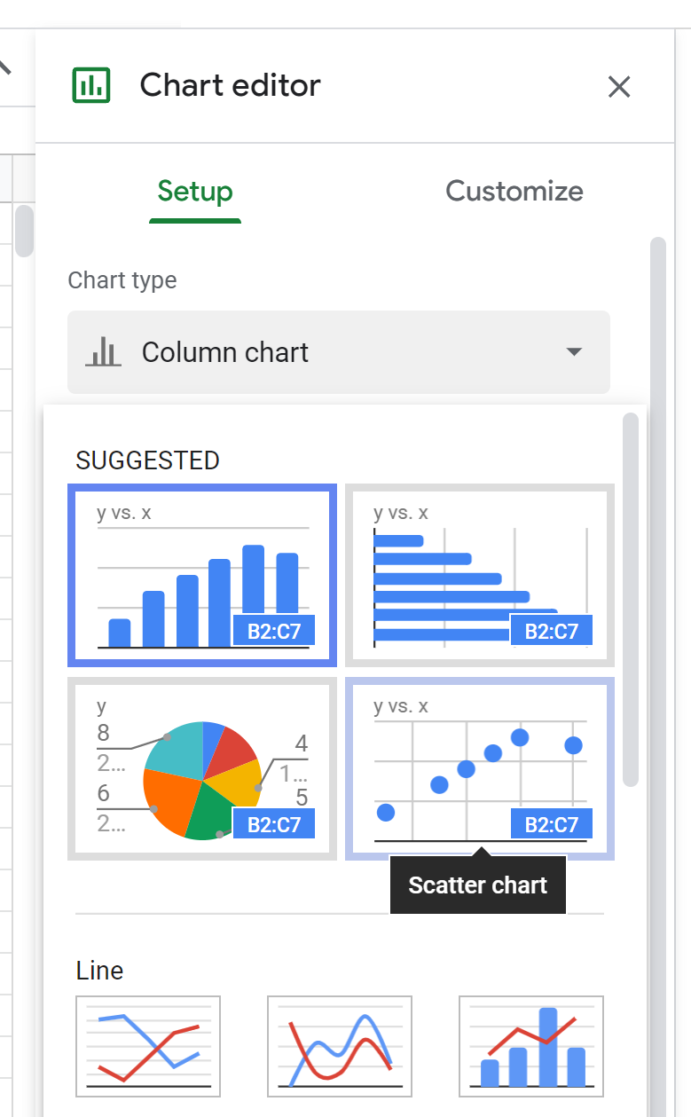Screen dimensions: 691x1117
Task: Click B2:C7 range badge on pie chart
Action: click(x=273, y=824)
